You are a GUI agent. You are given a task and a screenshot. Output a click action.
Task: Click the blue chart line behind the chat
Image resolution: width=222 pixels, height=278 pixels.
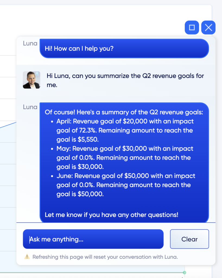[x=8, y=125]
